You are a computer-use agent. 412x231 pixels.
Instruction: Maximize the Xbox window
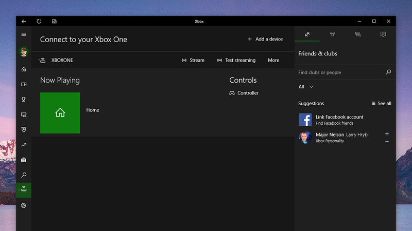[x=374, y=21]
